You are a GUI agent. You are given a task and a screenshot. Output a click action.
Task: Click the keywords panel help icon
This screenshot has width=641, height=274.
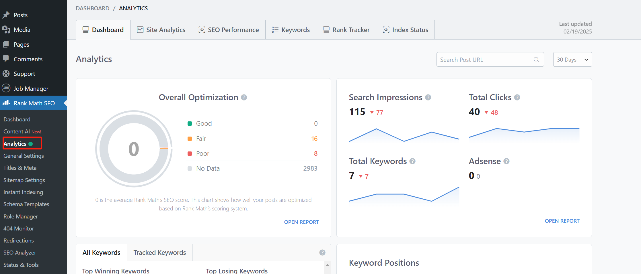322,253
